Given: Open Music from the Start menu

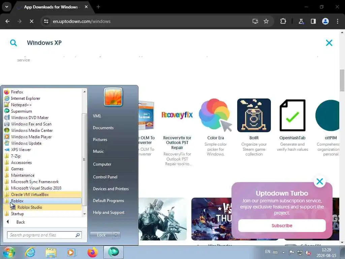Looking at the screenshot, I should 98,151.
